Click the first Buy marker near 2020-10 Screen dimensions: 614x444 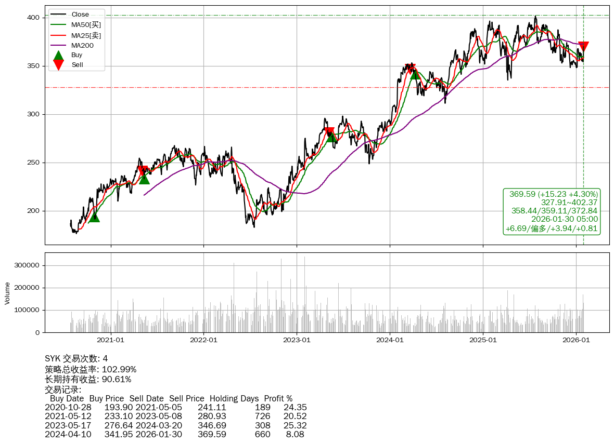click(94, 217)
